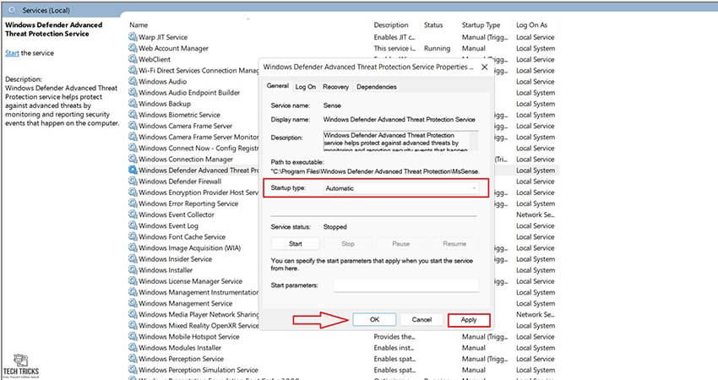Click the gear icon beside Windows Event Log

(x=133, y=225)
